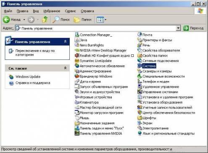The image size is (208, 153).
Task: Click the Переход go button
Action: click(193, 28)
